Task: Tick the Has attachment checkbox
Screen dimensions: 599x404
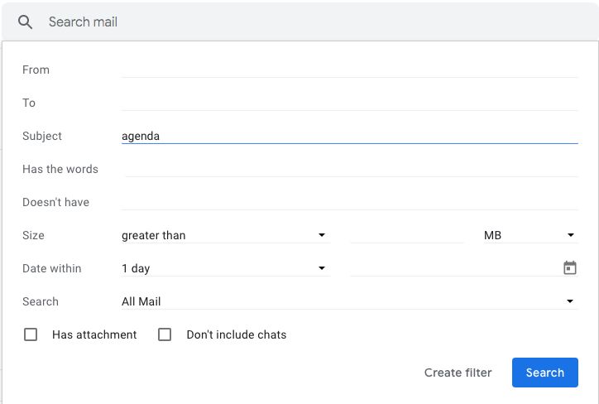Action: coord(31,334)
